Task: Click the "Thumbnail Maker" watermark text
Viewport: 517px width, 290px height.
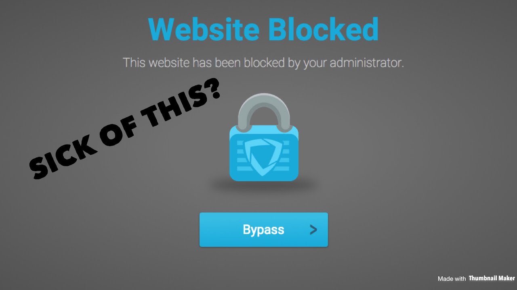Action: pyautogui.click(x=492, y=278)
